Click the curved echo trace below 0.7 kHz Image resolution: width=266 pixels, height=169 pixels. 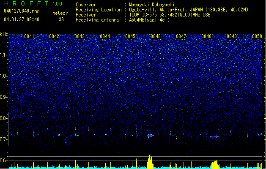(66, 141)
